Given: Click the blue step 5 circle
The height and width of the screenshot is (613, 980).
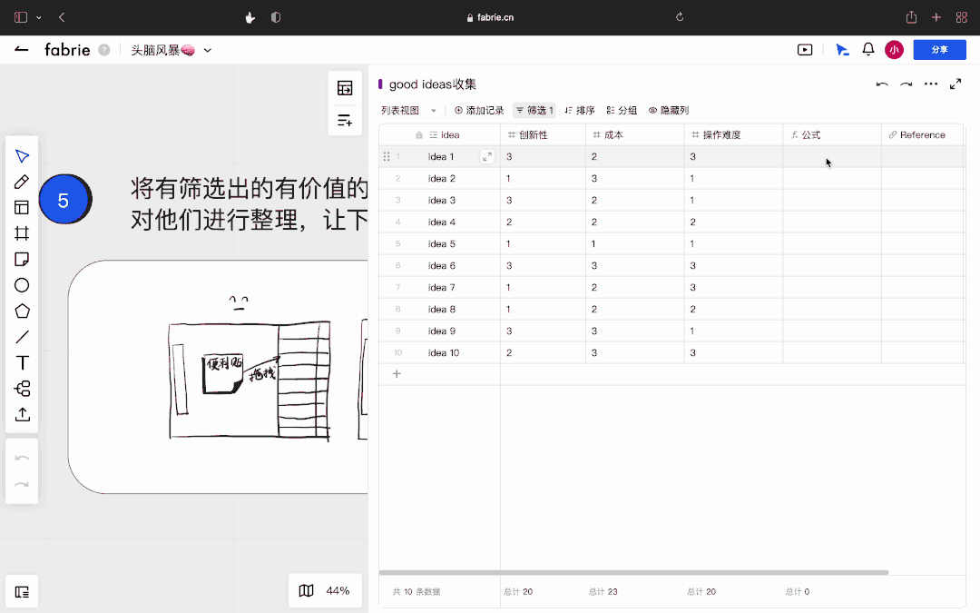Looking at the screenshot, I should pos(64,200).
